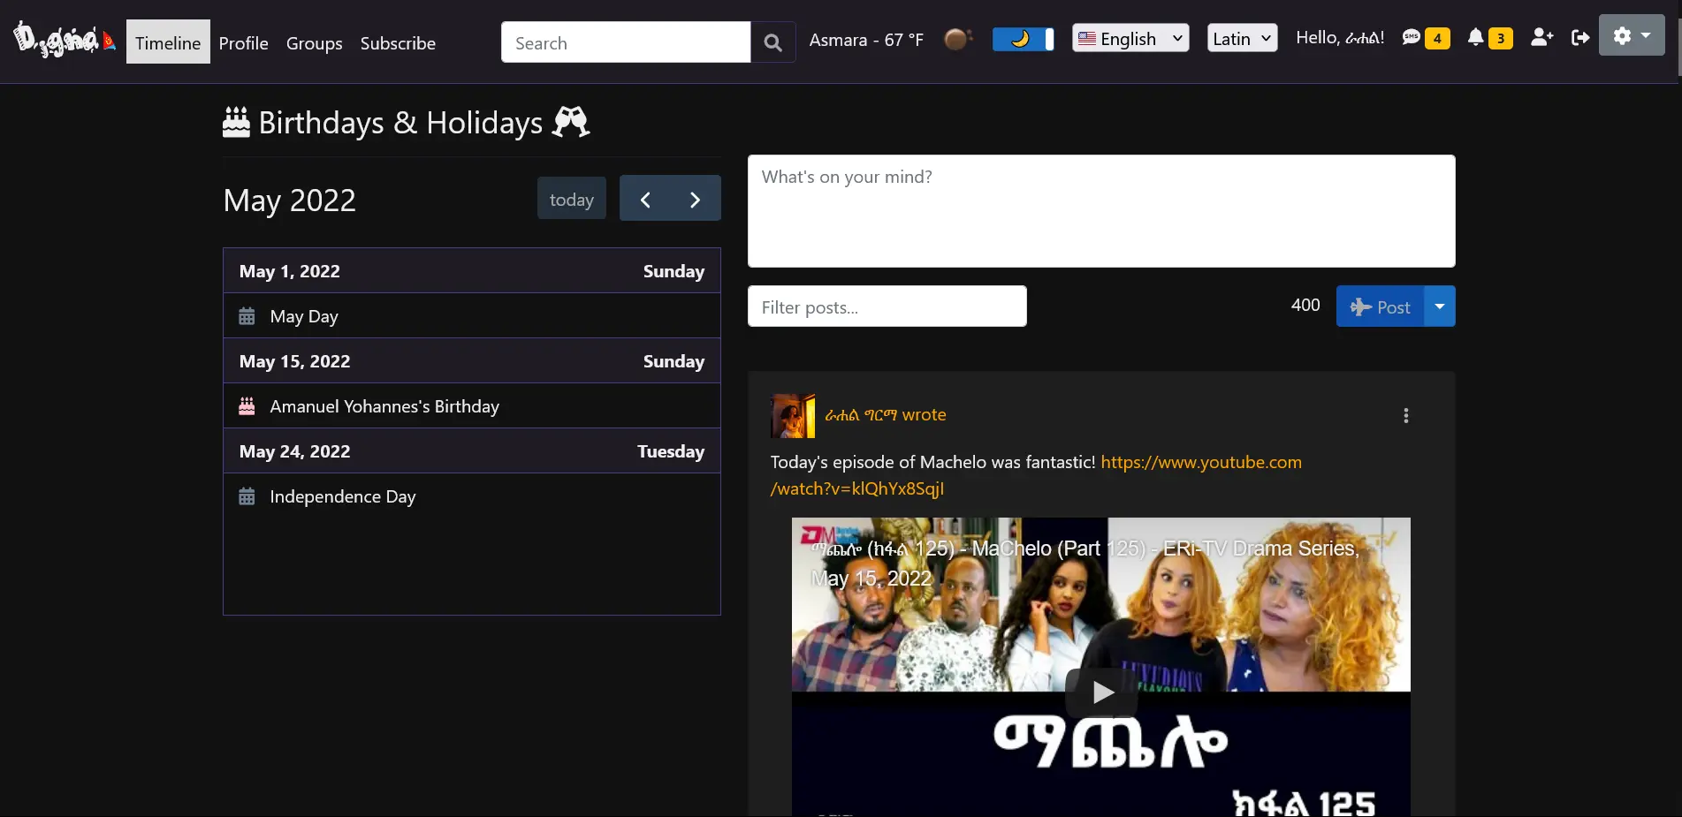Open notifications with the bell icon

(x=1475, y=37)
